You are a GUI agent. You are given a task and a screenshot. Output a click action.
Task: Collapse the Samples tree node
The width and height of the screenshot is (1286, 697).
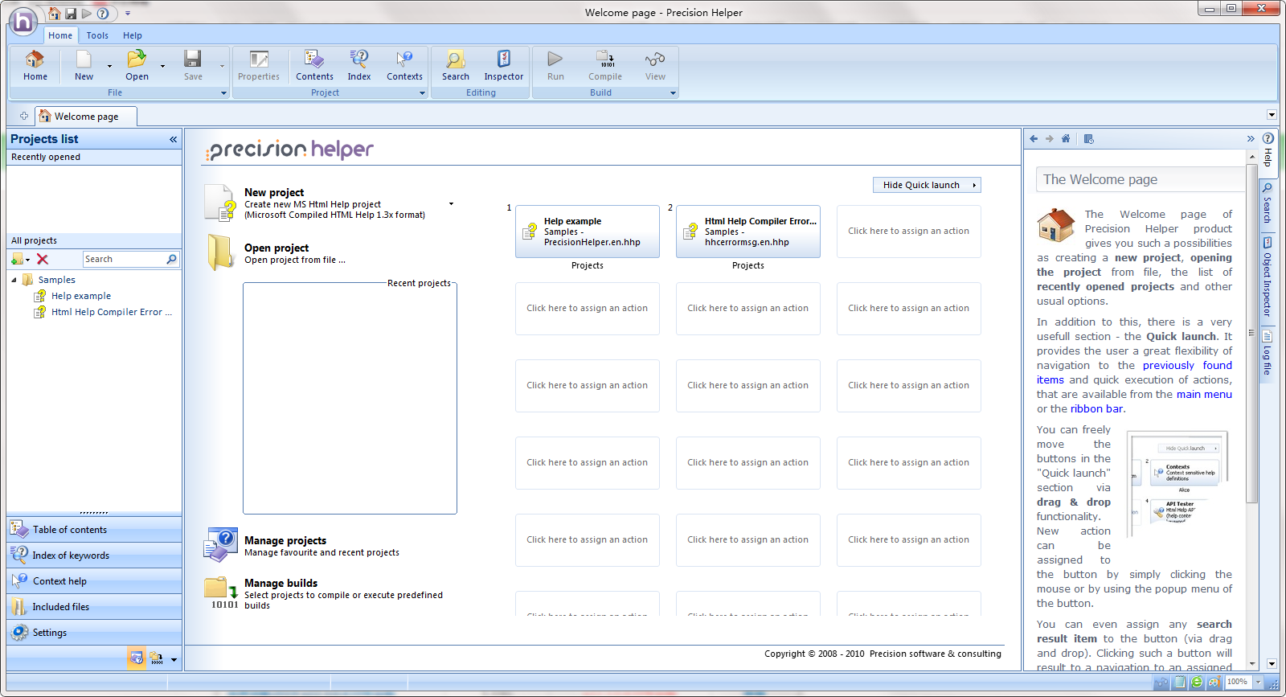[14, 280]
